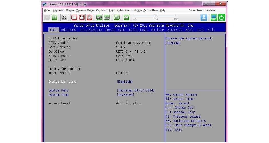Switch to the Boot tab
Screen dimensions: 269x143
point(189,30)
